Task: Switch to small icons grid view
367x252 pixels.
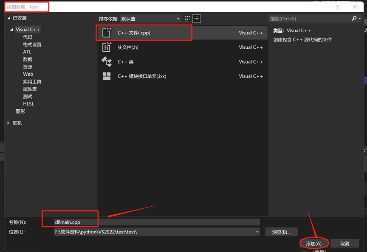Action: tap(187, 19)
